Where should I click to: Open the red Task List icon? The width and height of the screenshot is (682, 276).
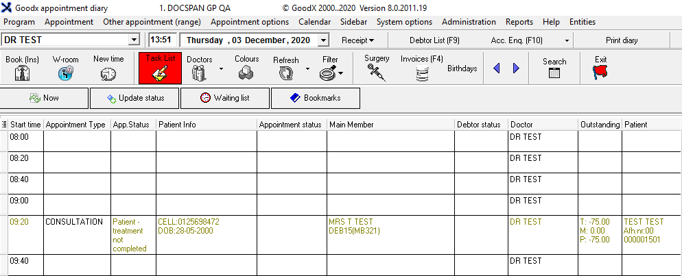(160, 69)
